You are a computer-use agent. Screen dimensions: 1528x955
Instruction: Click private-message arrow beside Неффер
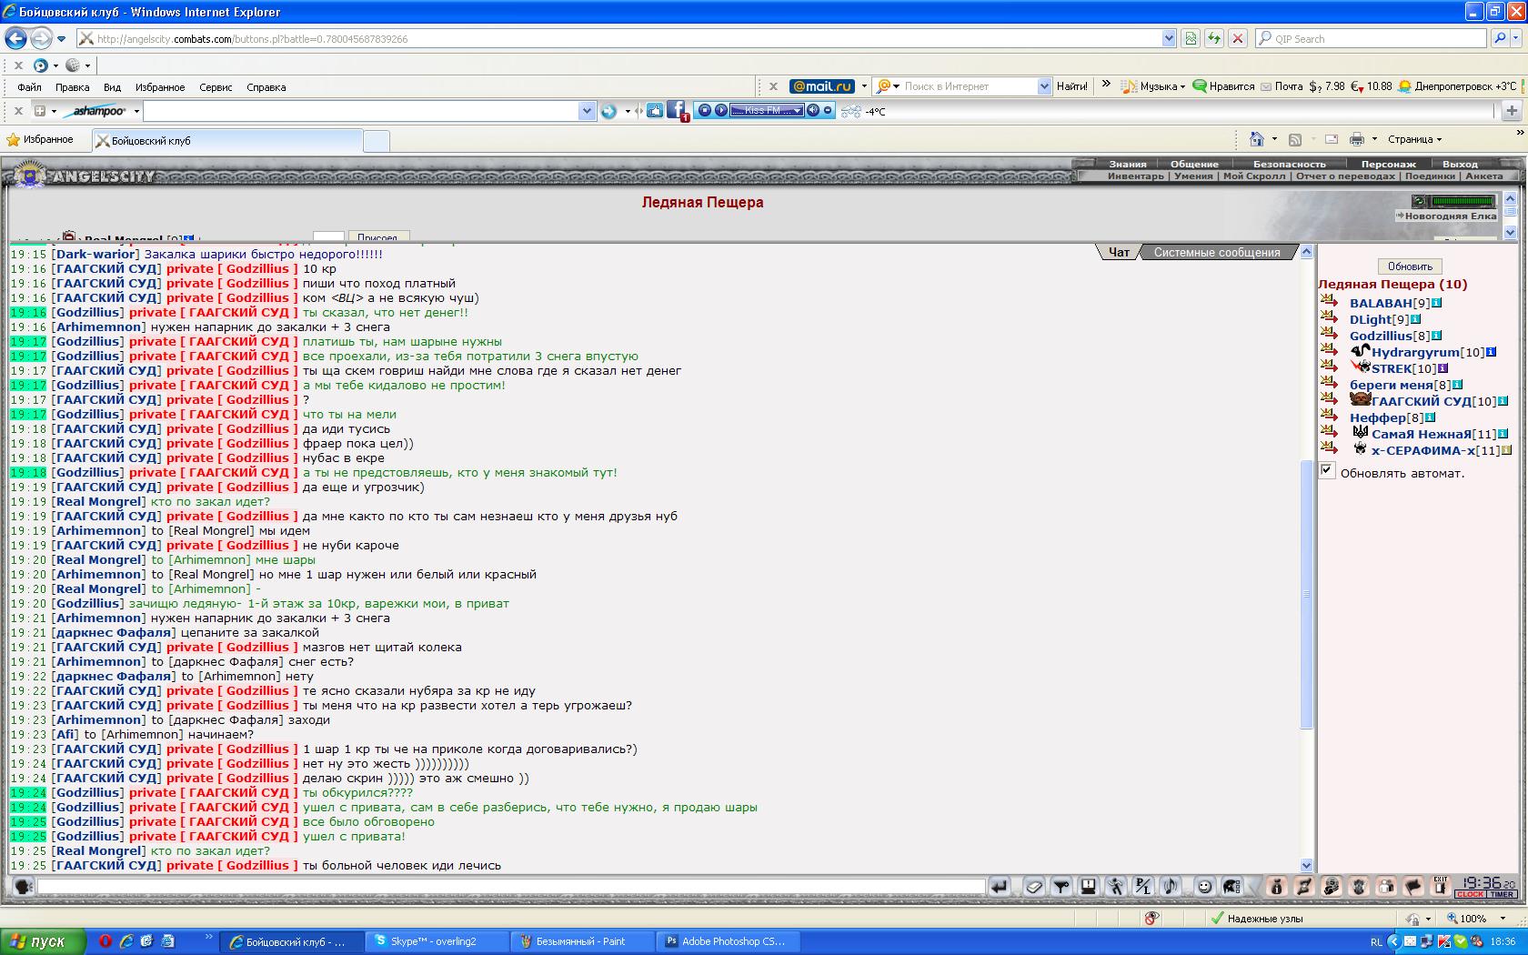pos(1329,416)
